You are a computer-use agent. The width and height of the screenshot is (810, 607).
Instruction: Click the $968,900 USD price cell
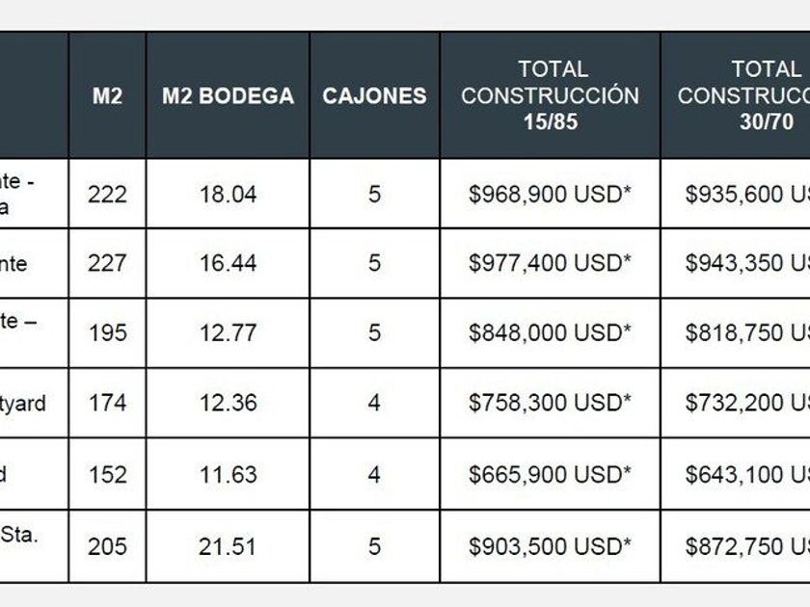[x=550, y=195]
